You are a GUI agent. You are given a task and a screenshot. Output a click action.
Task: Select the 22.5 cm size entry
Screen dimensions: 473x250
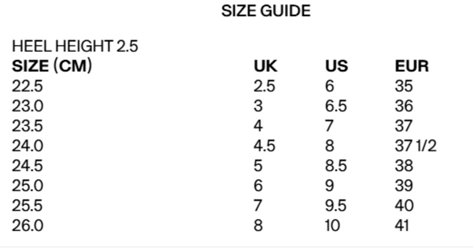point(27,86)
